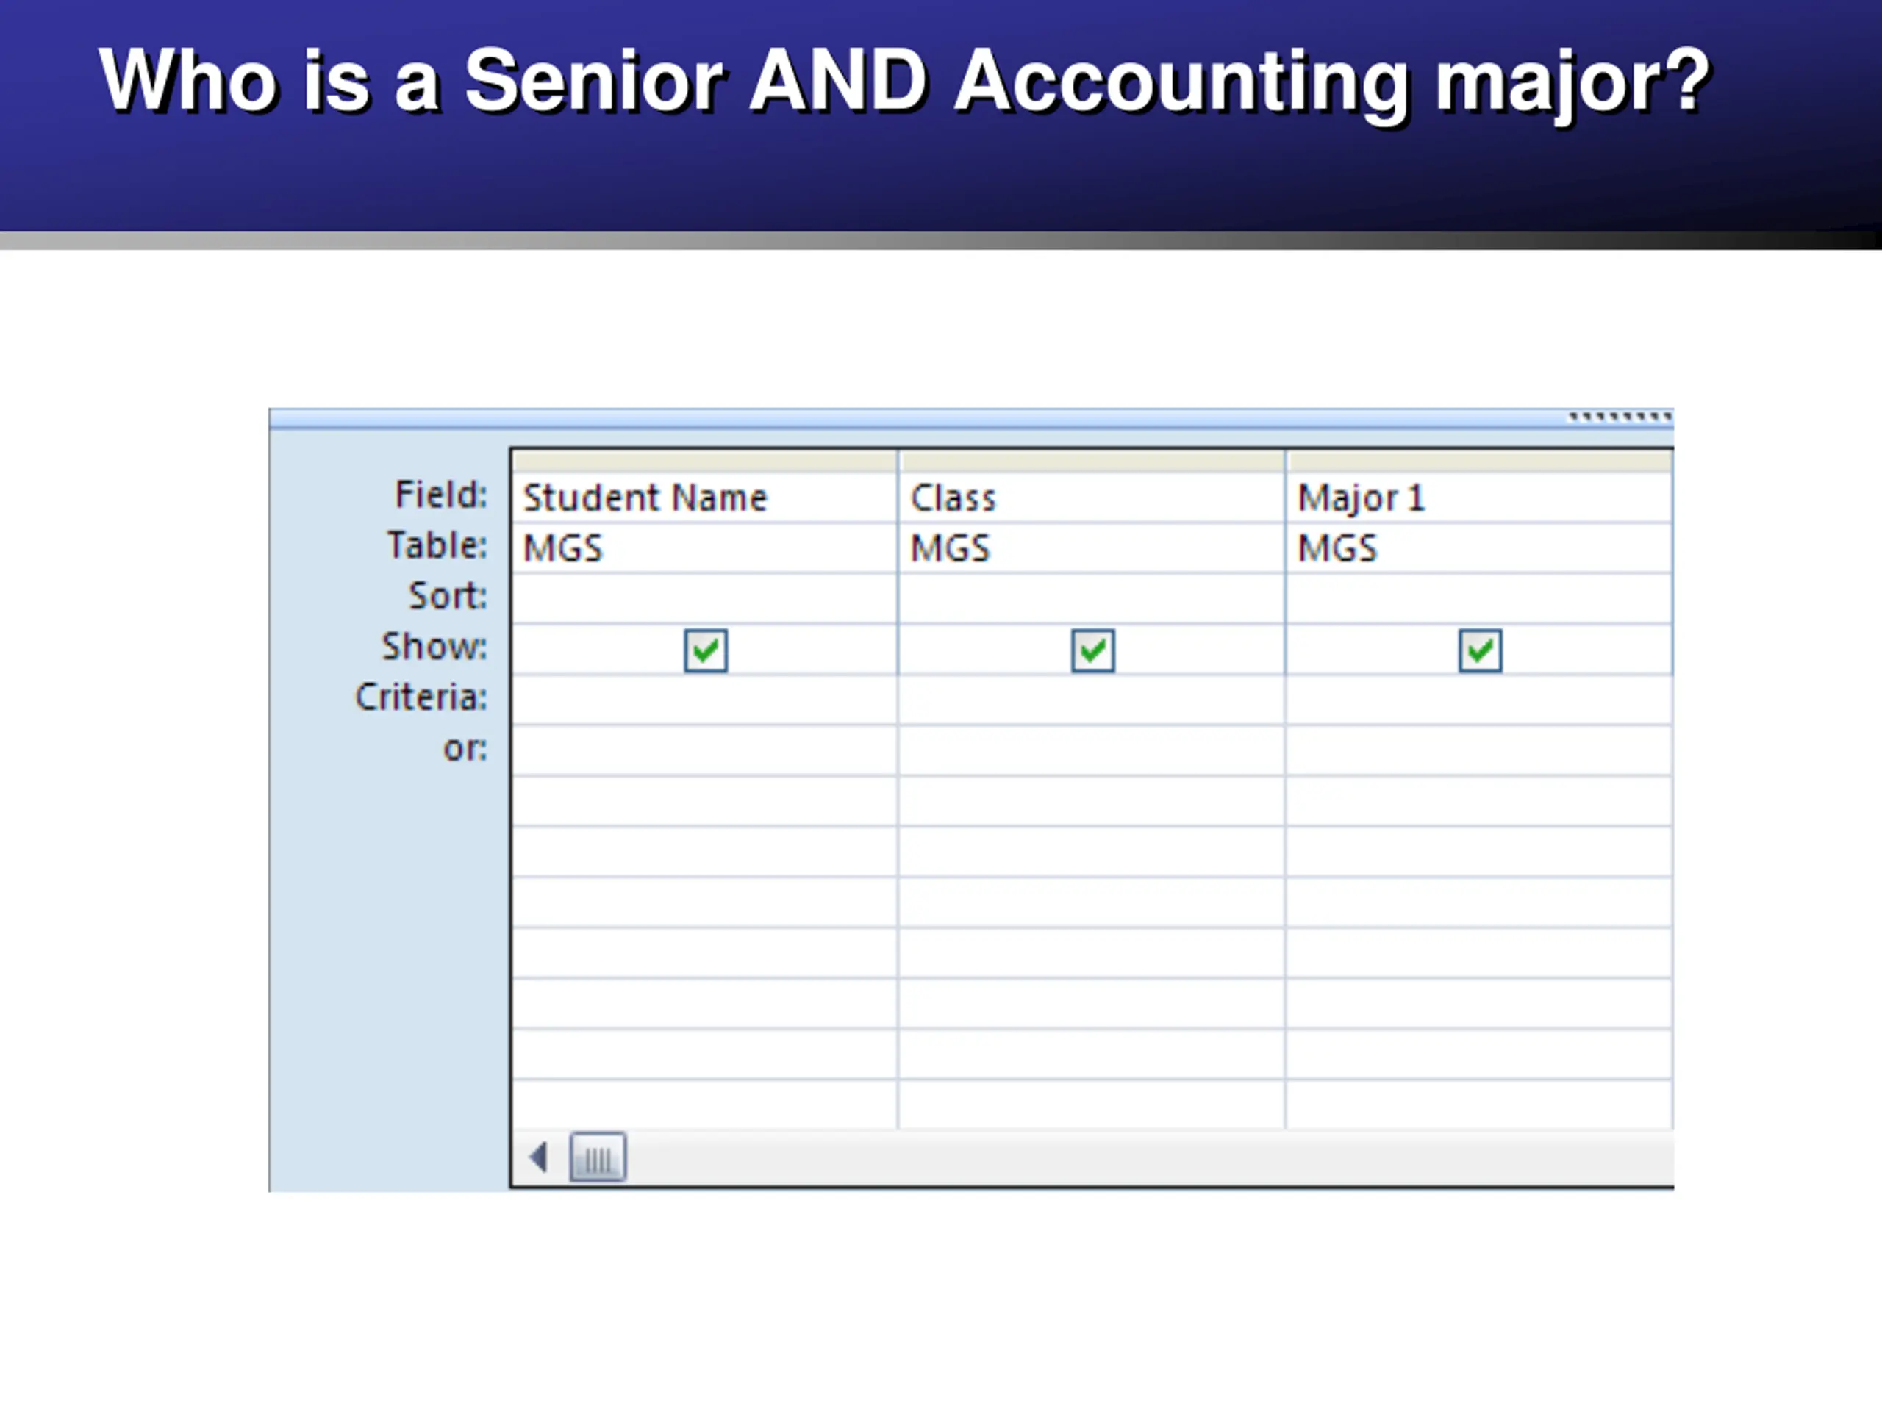Click the Criteria cell under Major 1
This screenshot has width=1882, height=1411.
point(1478,700)
